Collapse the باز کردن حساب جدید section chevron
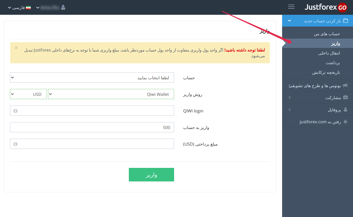 pos(290,21)
